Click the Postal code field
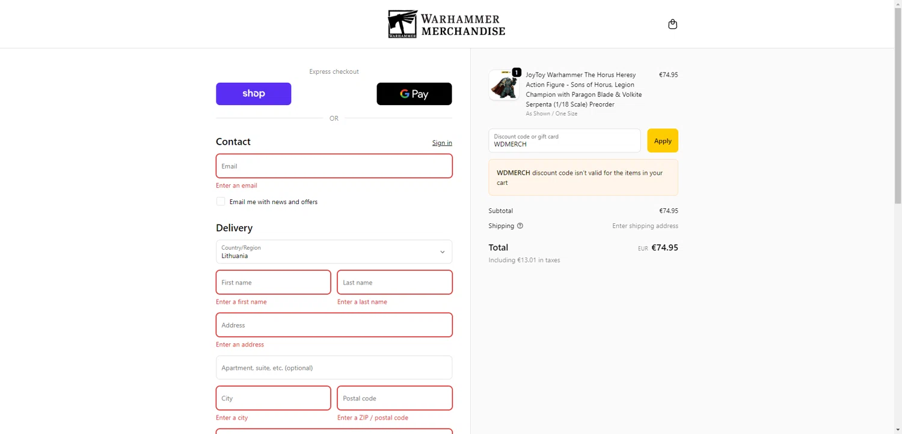 [x=394, y=398]
